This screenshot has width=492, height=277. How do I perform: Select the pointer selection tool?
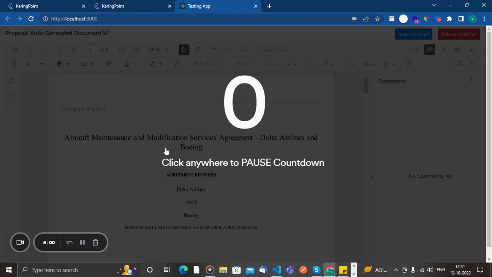click(184, 50)
